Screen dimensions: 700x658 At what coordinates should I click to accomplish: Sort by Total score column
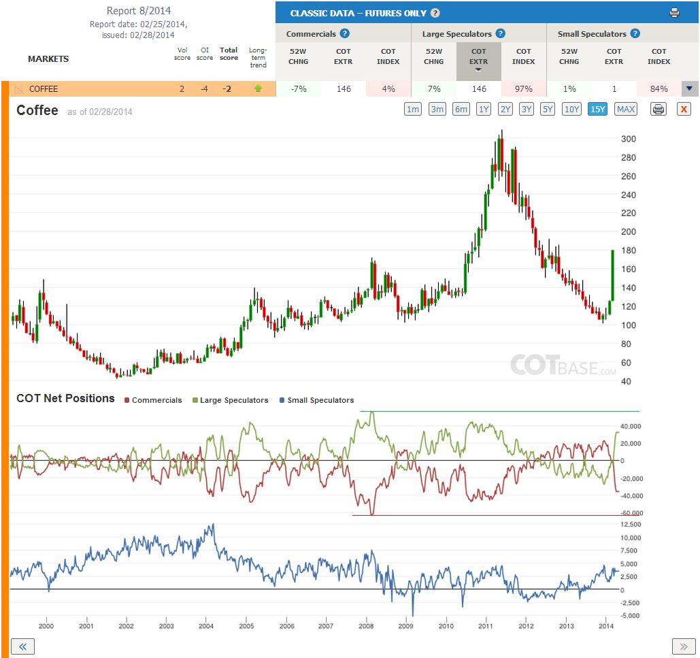coord(229,54)
